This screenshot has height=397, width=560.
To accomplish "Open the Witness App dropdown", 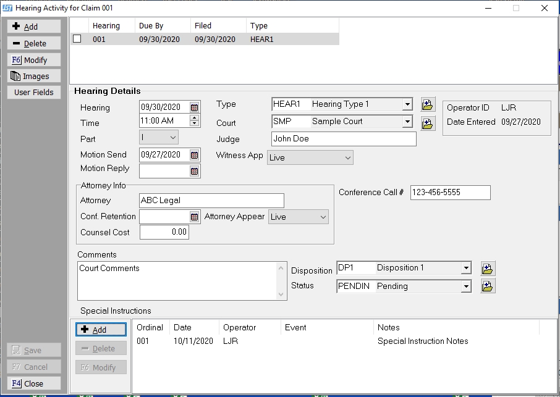I will (347, 158).
